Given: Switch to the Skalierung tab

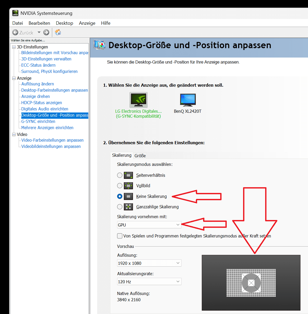Looking at the screenshot, I should 122,155.
